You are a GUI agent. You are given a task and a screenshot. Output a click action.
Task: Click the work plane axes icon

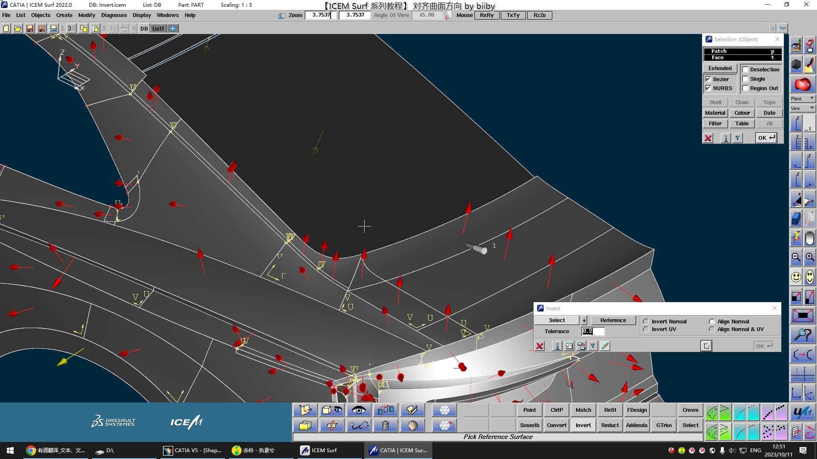pyautogui.click(x=305, y=410)
